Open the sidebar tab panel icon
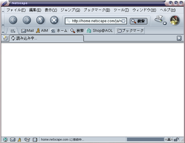The height and width of the screenshot is (143, 185). pyautogui.click(x=13, y=31)
